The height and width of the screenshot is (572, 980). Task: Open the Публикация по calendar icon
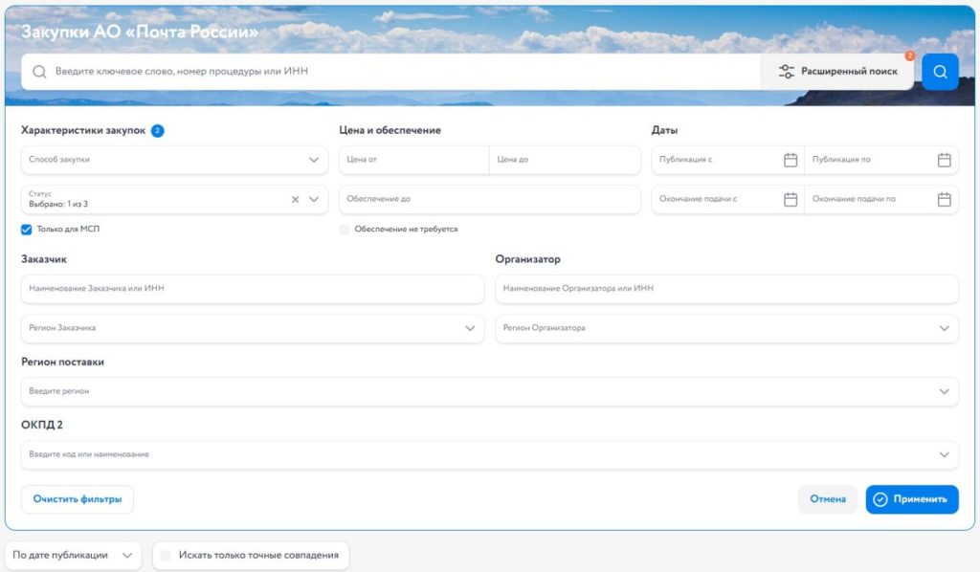(x=944, y=160)
